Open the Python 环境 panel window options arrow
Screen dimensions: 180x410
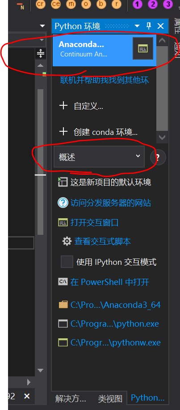(x=137, y=26)
